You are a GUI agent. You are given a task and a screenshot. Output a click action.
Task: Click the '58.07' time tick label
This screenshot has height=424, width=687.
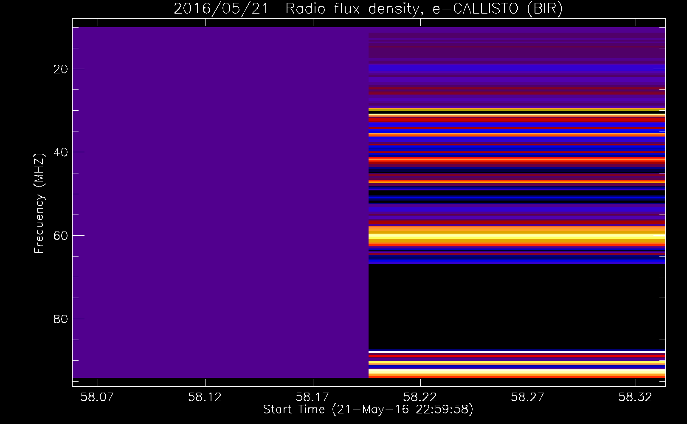98,397
